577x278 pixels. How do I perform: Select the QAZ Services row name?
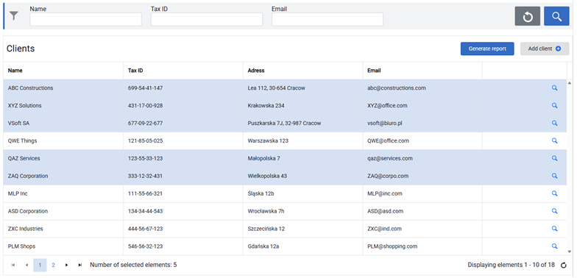(24, 159)
